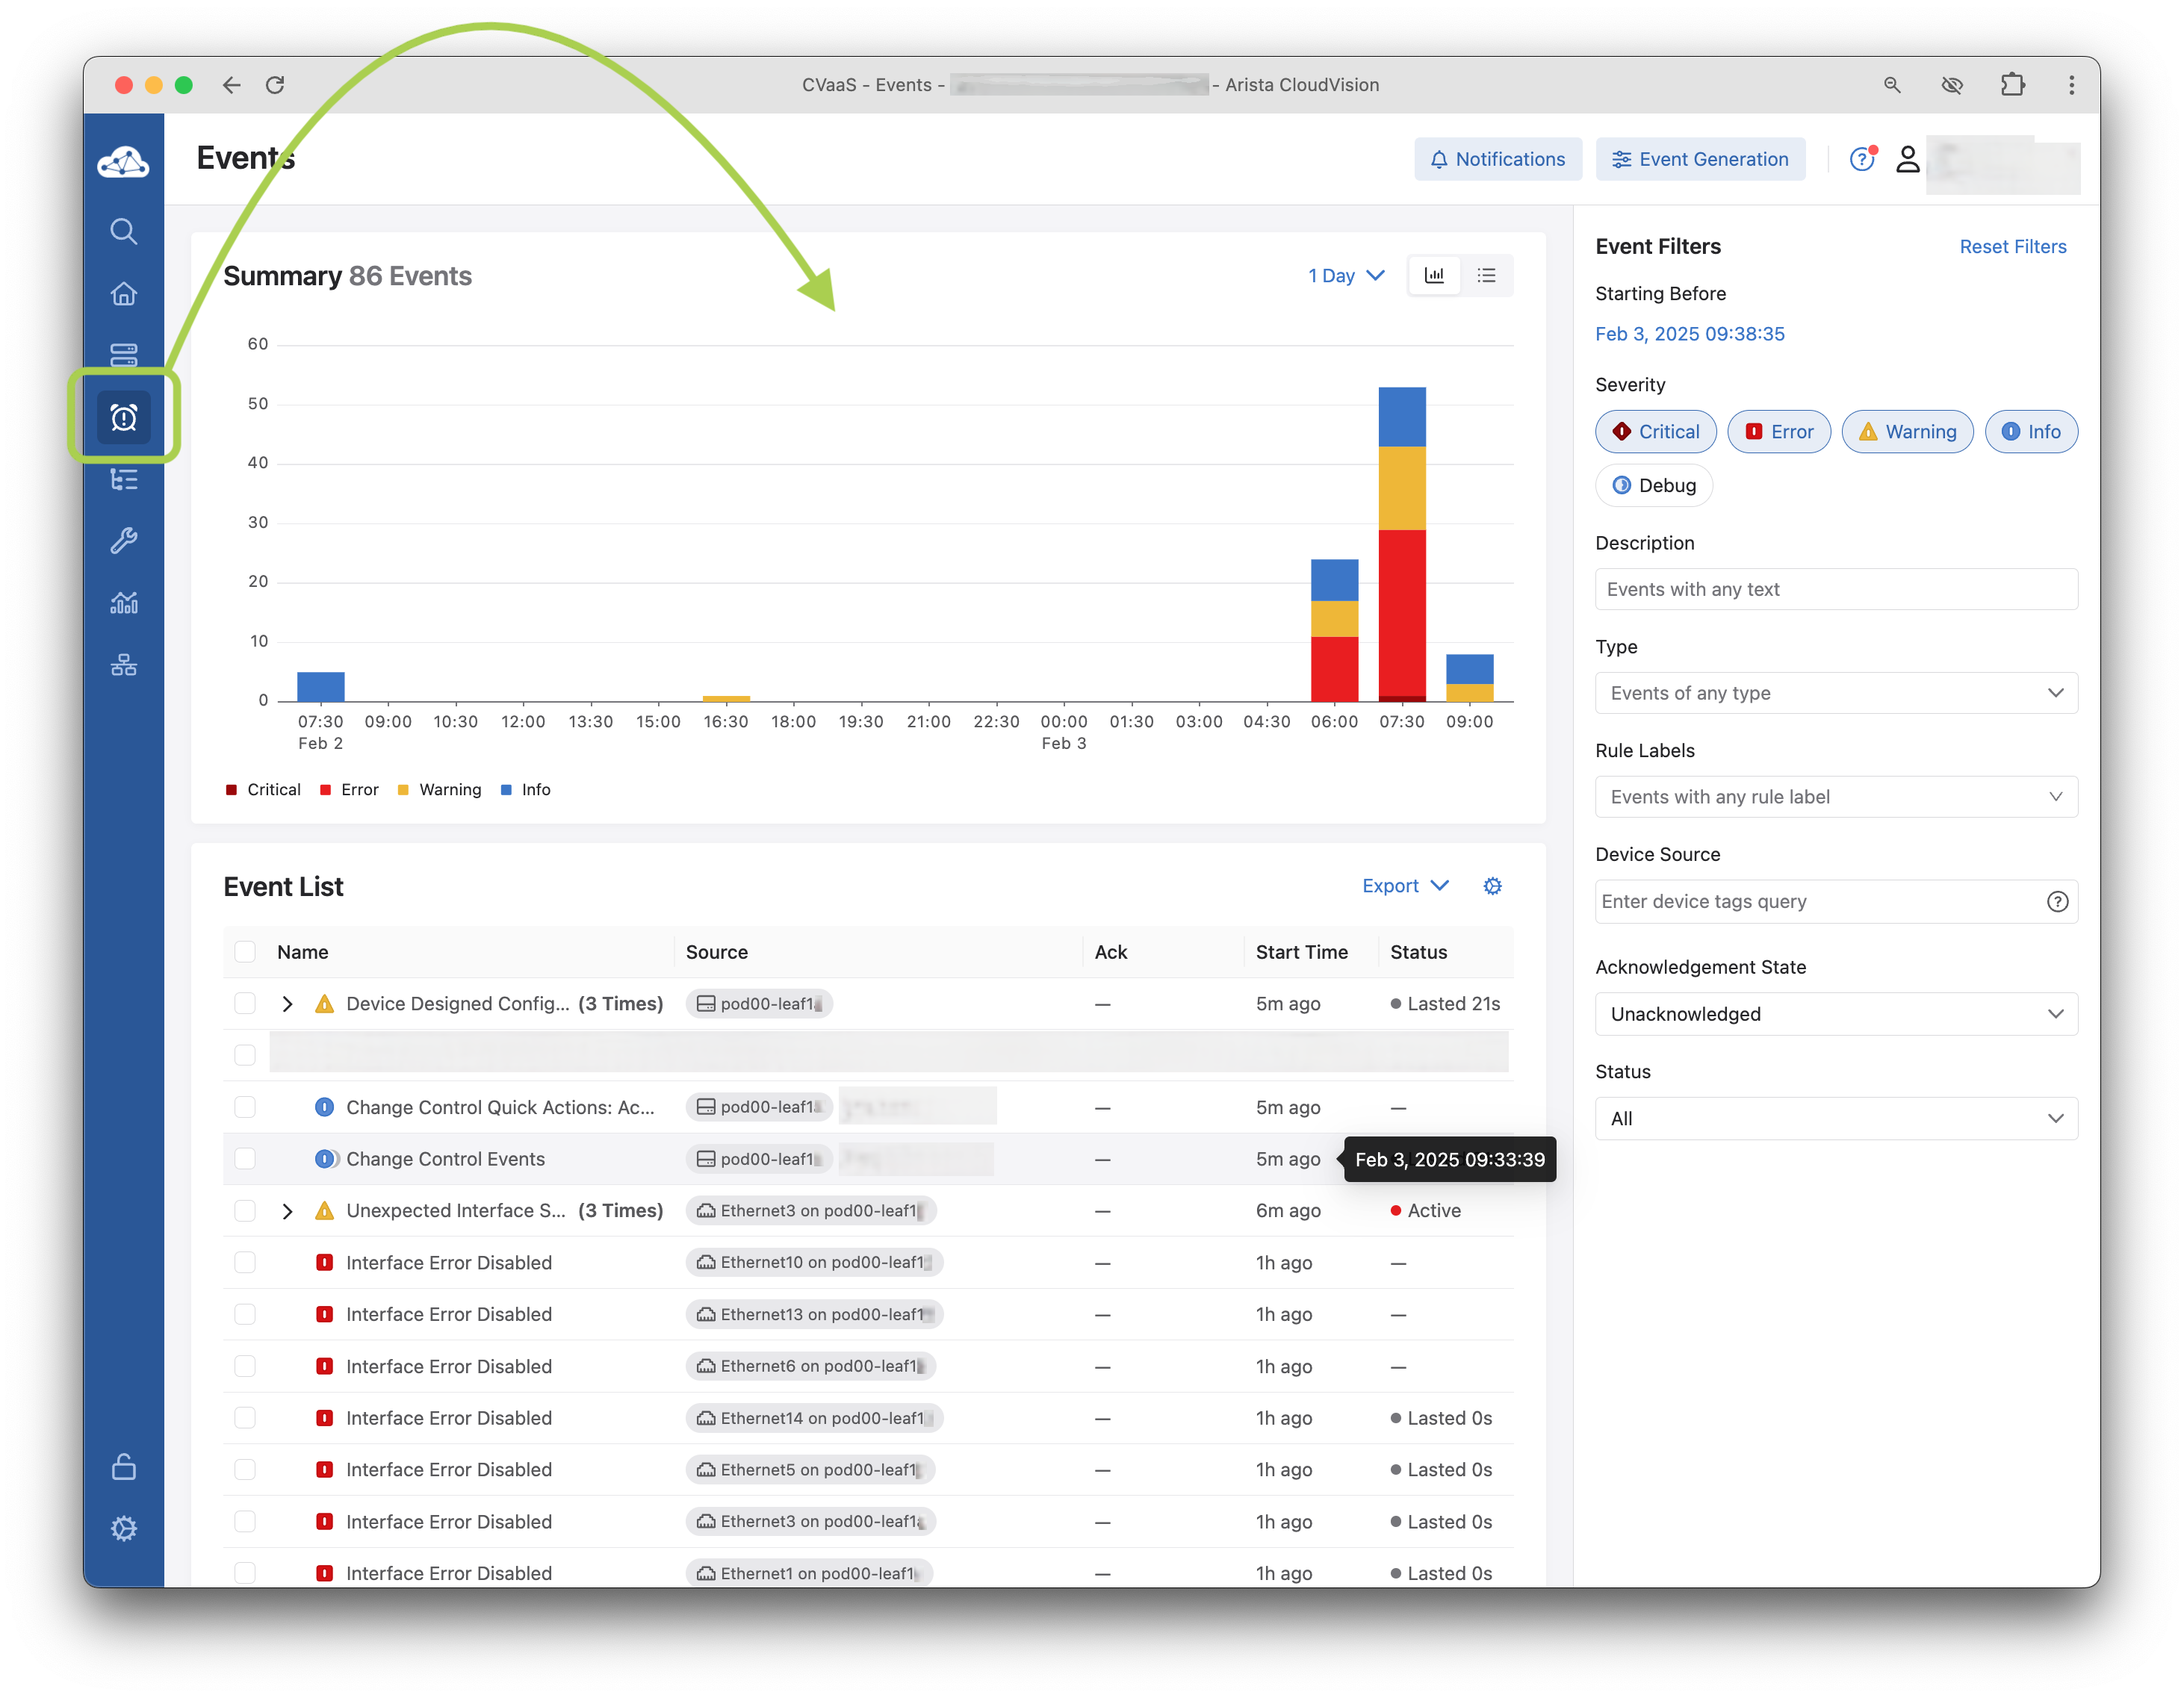This screenshot has width=2184, height=1698.
Task: Open Event List column settings gear
Action: point(1492,886)
